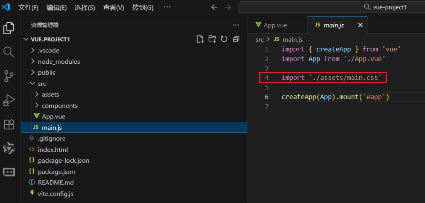Open the Explorer view in activity bar
425x203 pixels.
(x=9, y=28)
